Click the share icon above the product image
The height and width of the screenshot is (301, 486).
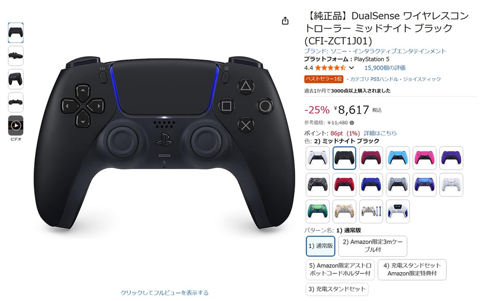[x=285, y=21]
